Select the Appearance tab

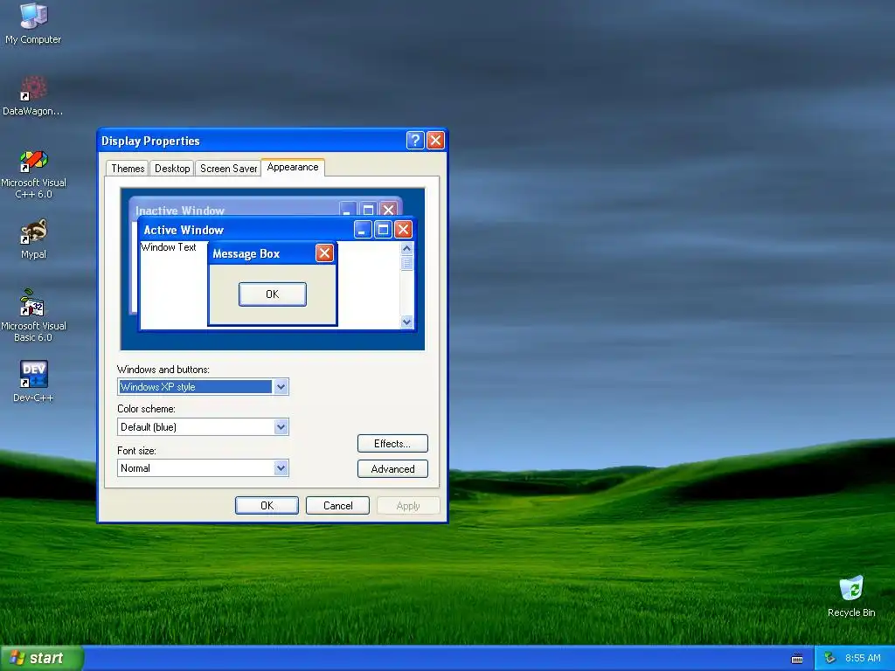point(293,167)
